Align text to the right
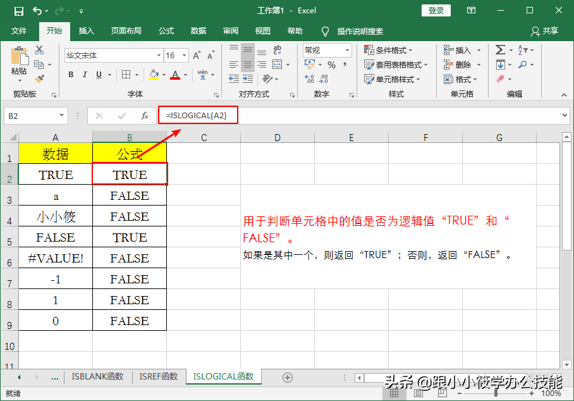The image size is (574, 401). pos(262,65)
